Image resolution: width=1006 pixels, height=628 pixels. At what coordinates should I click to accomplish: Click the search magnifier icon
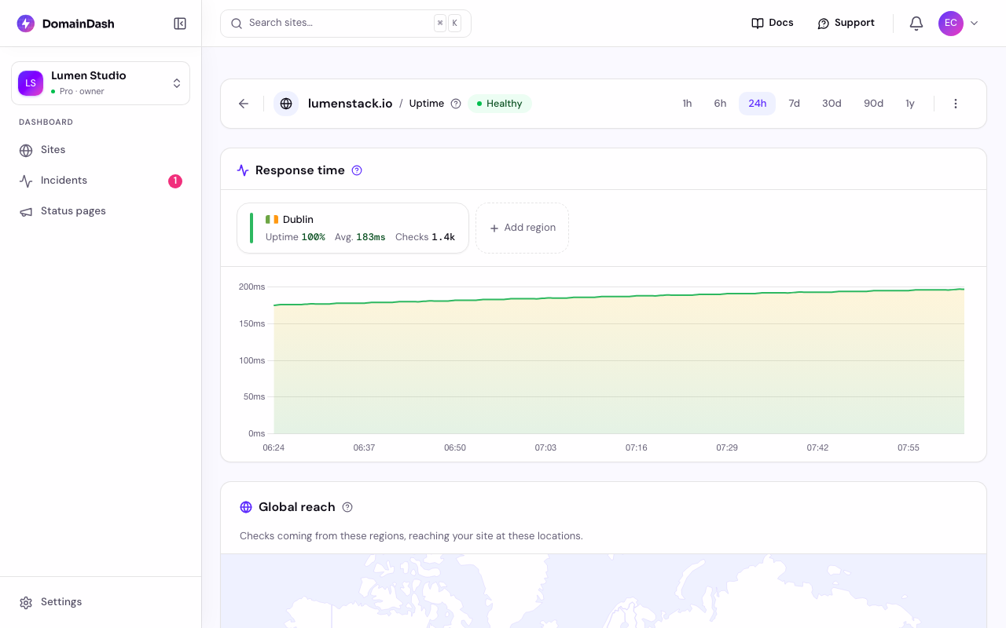click(x=237, y=24)
